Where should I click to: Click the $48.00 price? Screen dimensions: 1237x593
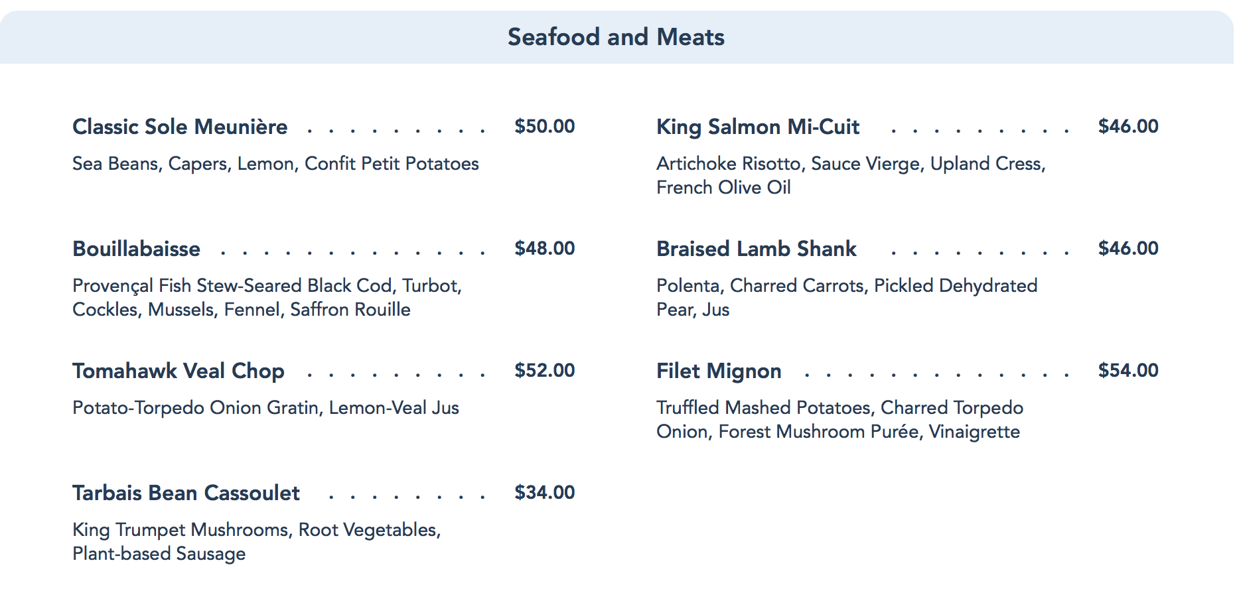coord(544,248)
